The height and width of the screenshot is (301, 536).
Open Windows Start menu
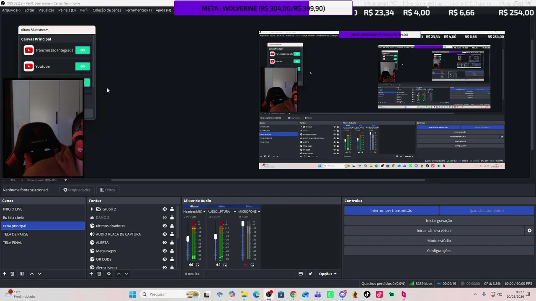[132, 294]
